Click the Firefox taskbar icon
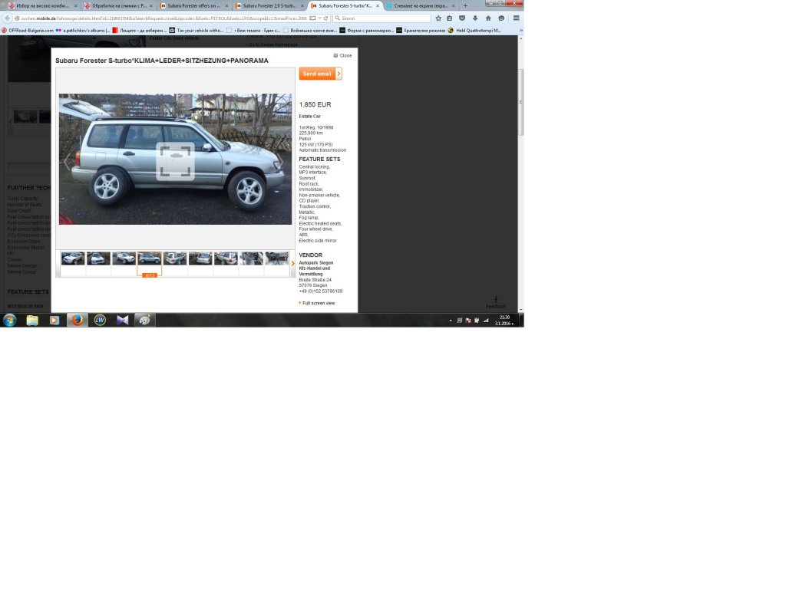 click(78, 320)
